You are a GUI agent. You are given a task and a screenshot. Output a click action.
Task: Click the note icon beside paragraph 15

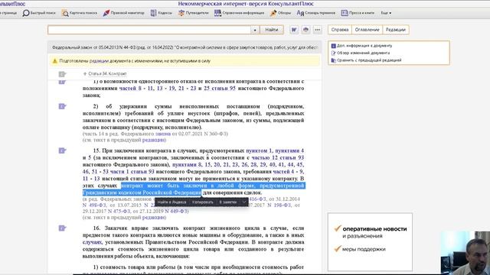point(62,150)
